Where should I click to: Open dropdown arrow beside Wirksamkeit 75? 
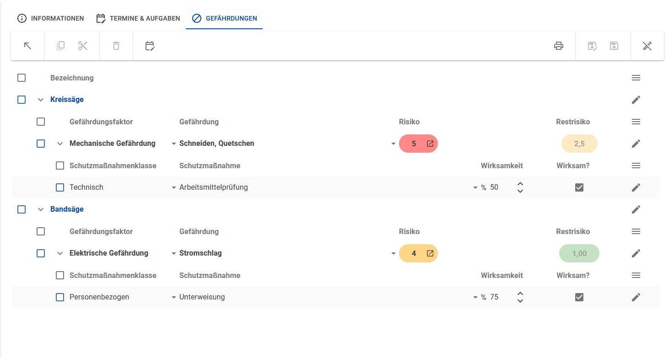pos(475,297)
